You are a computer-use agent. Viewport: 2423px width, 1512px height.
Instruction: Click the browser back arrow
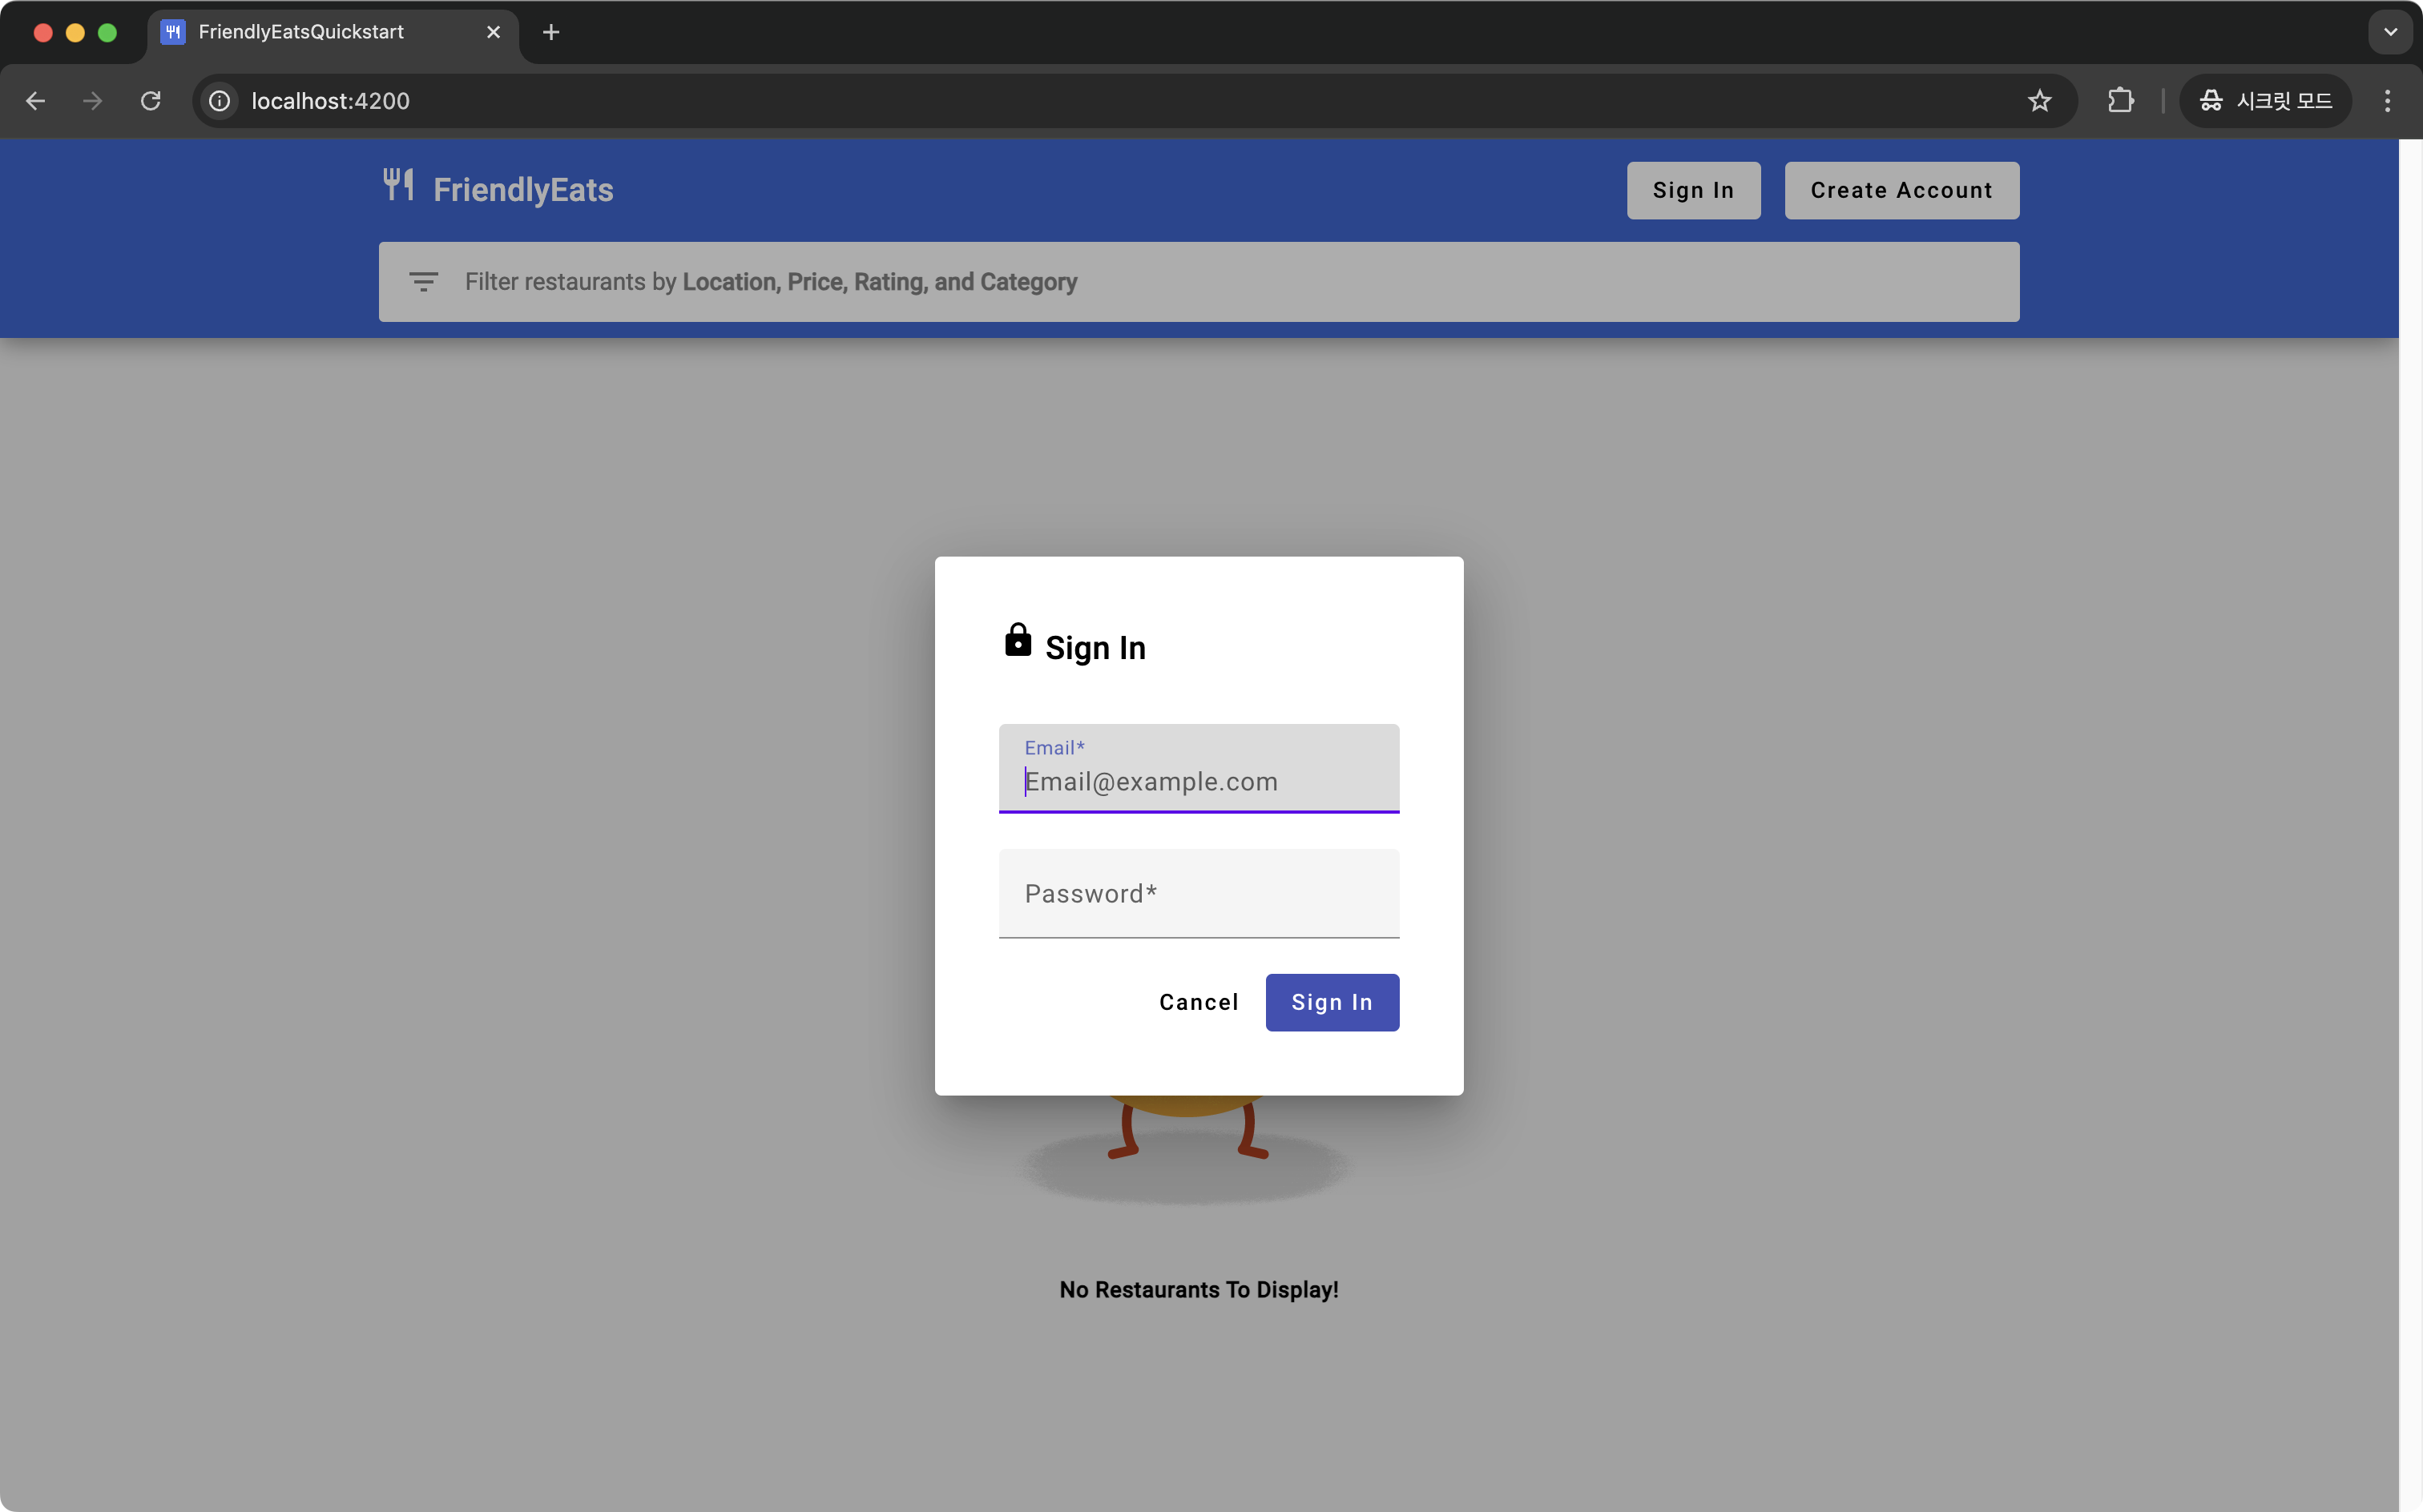pos(36,101)
